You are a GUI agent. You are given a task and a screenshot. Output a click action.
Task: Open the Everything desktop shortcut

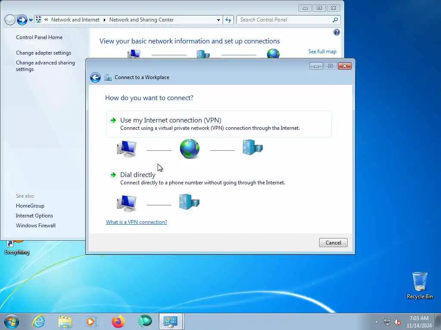pyautogui.click(x=17, y=247)
